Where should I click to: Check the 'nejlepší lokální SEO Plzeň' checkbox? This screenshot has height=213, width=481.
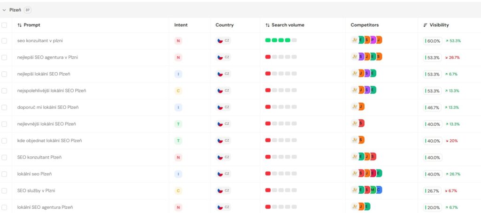[4, 74]
